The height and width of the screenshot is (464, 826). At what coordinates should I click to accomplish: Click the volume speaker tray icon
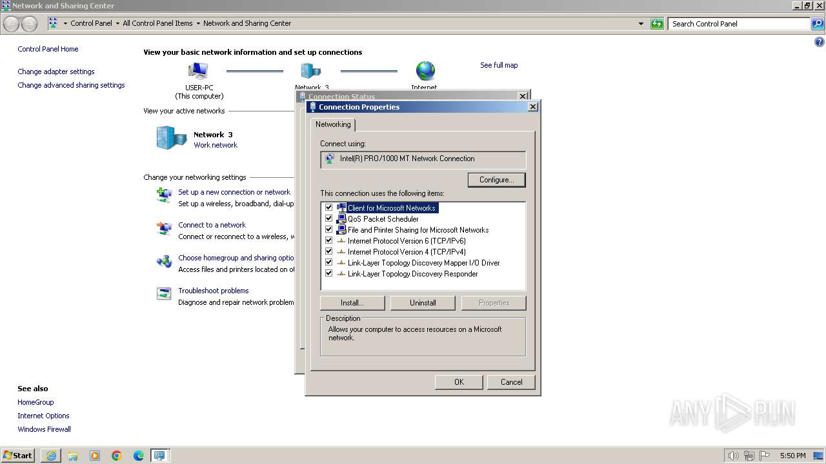click(734, 456)
